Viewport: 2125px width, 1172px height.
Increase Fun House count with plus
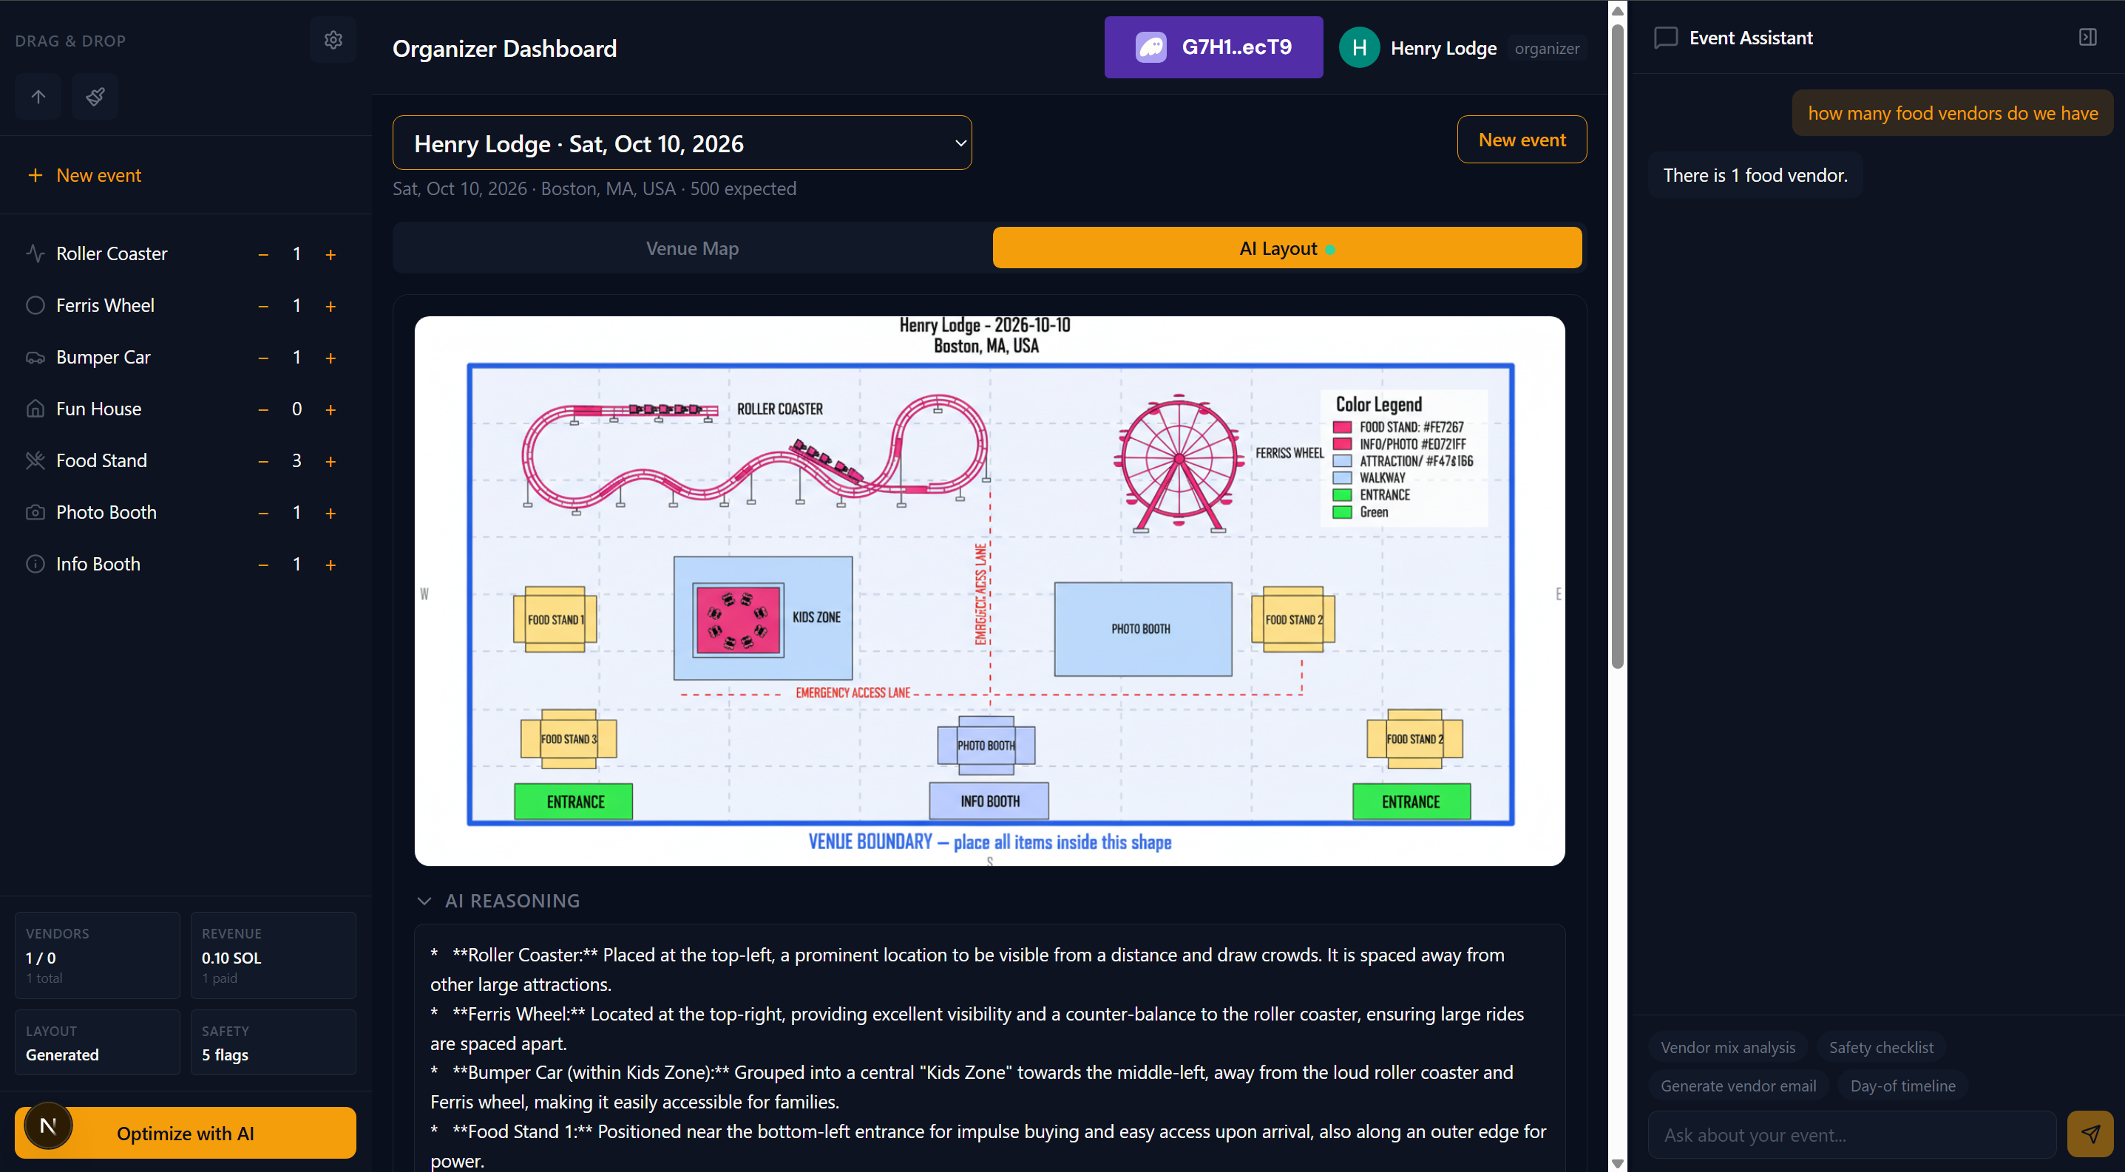[331, 409]
